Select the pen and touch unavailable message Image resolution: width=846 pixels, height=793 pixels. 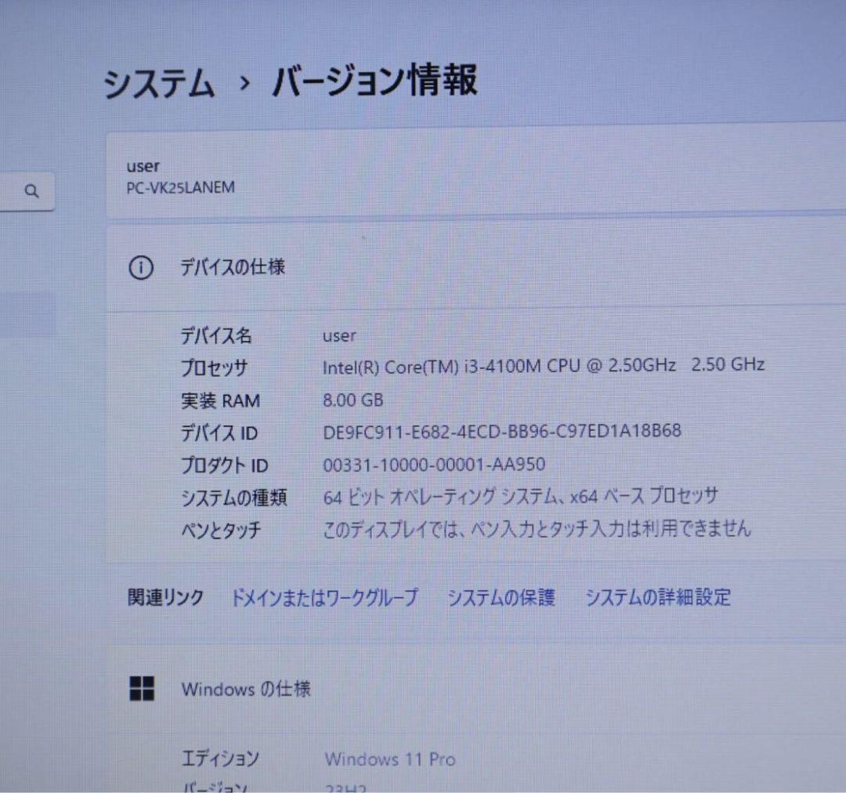537,528
